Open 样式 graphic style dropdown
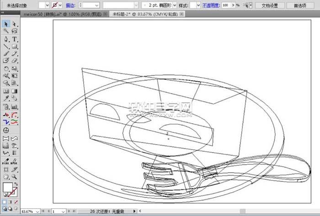This screenshot has height=216, width=320. click(x=198, y=5)
